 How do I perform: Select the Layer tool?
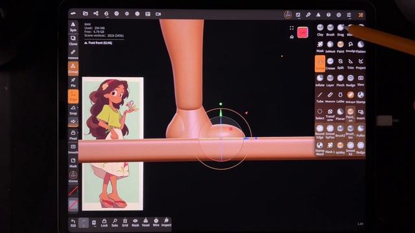[x=330, y=80]
